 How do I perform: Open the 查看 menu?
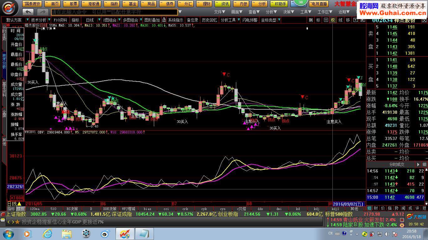coord(254,12)
